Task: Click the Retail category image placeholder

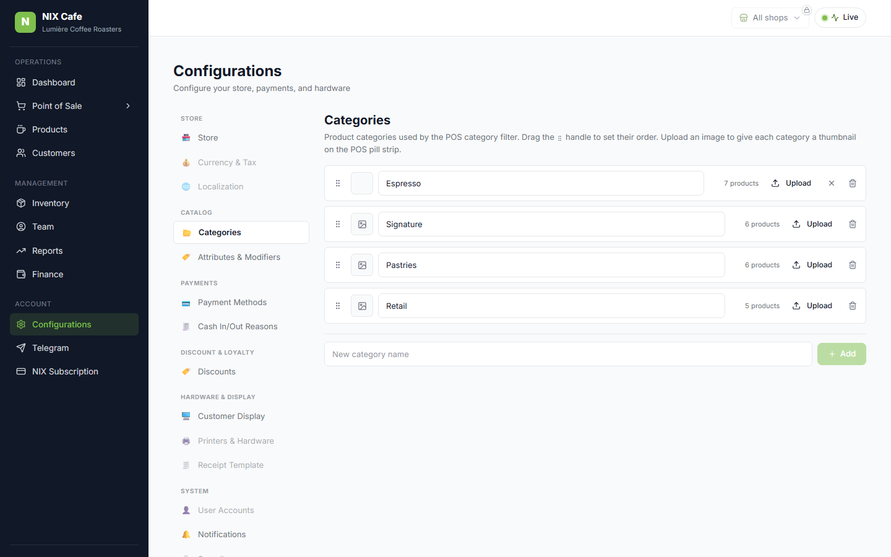Action: (362, 306)
